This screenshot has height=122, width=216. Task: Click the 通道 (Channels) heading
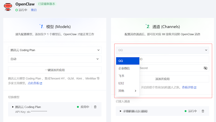[x=166, y=27]
